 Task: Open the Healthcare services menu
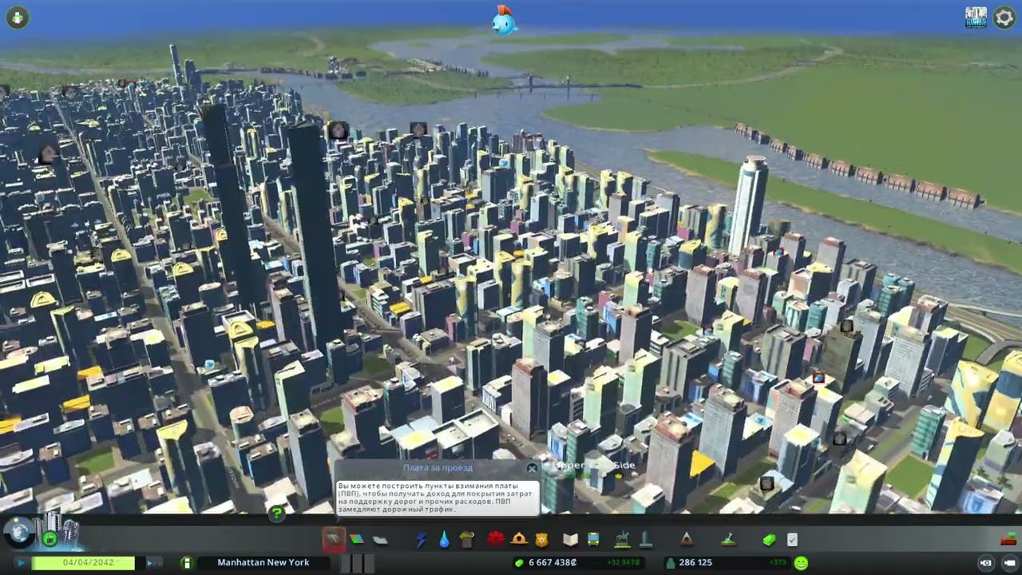[496, 539]
